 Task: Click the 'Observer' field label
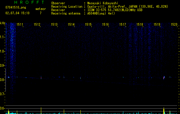click(58, 3)
